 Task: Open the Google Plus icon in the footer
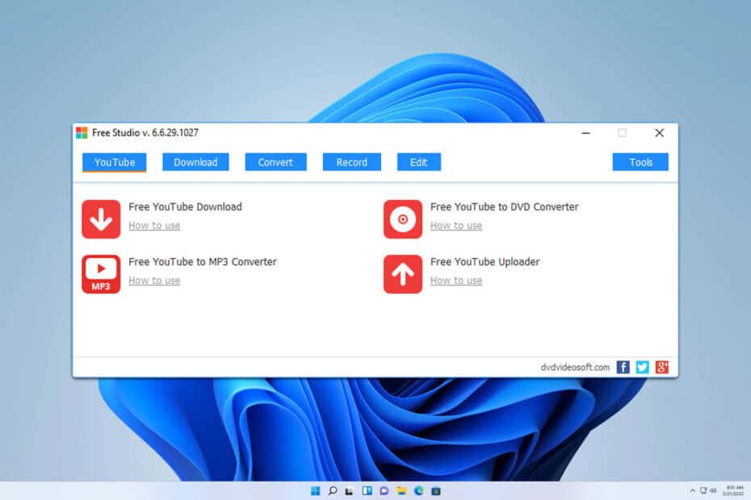[x=662, y=367]
